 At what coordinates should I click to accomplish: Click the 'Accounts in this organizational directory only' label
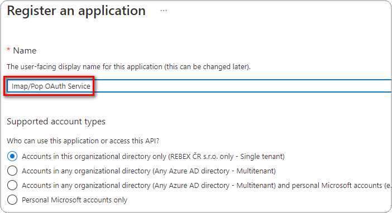pos(94,157)
